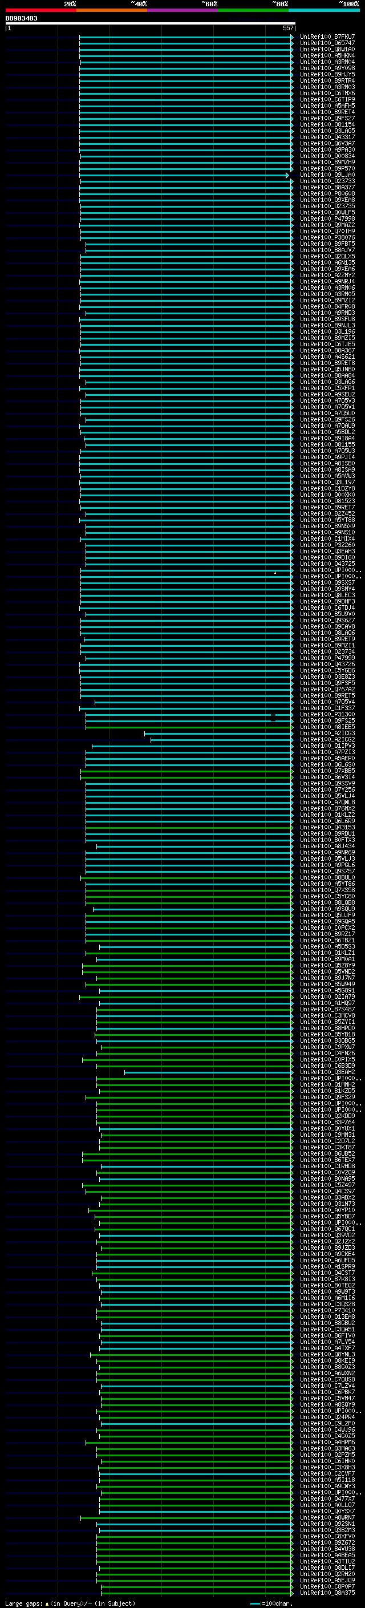Screen dimensions: 365x1608
Task: Open hit UniRef100_O65747
Action: 327,43
